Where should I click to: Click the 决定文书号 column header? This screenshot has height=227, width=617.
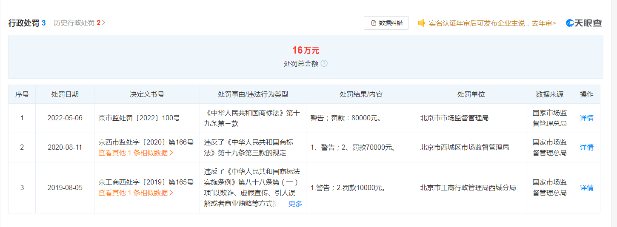click(147, 94)
